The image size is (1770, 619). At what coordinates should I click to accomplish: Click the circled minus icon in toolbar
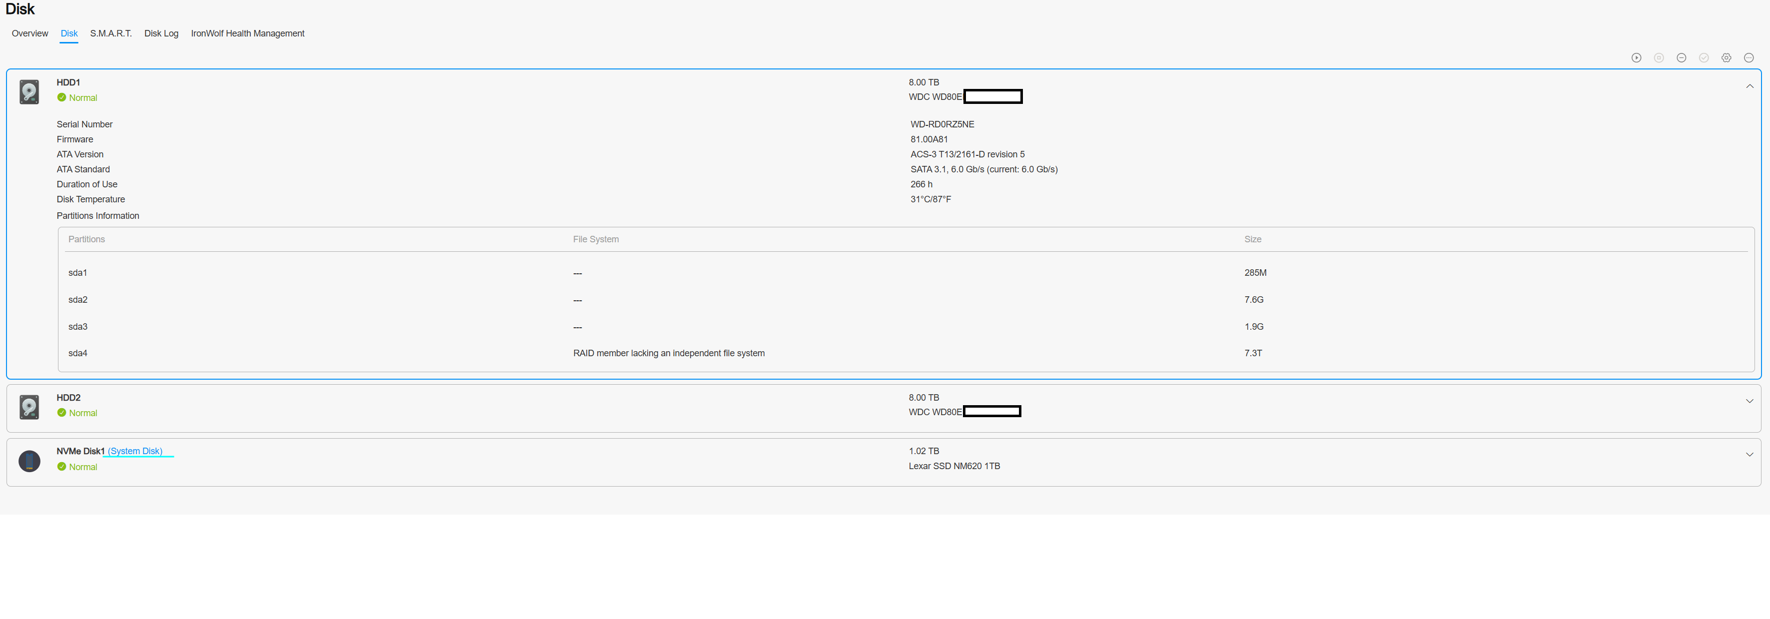click(1681, 58)
